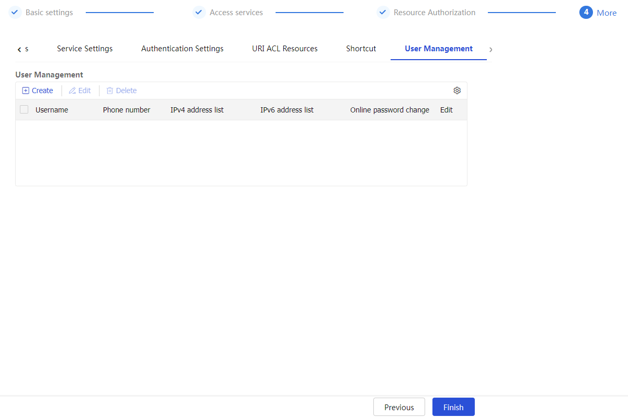Open the table column settings gear
This screenshot has width=628, height=417.
[457, 91]
